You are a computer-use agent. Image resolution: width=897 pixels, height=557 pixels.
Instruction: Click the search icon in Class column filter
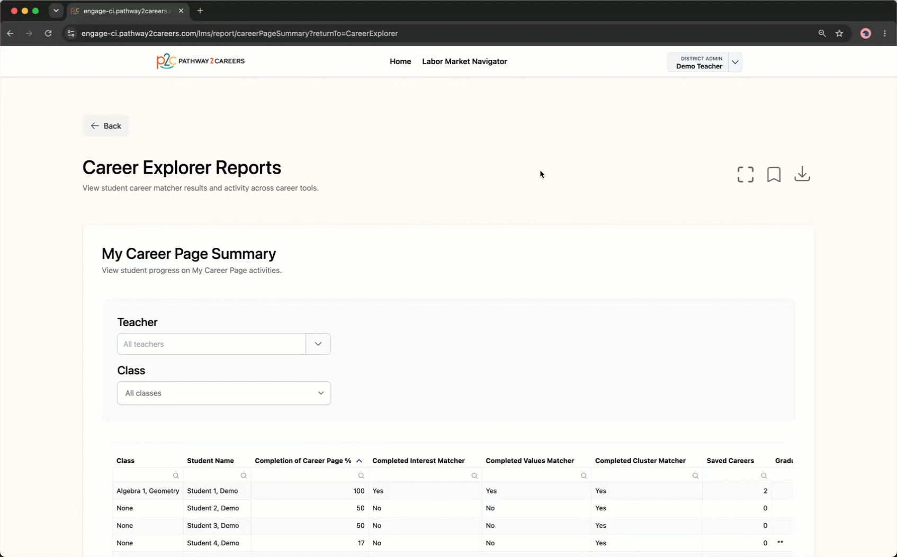[176, 475]
